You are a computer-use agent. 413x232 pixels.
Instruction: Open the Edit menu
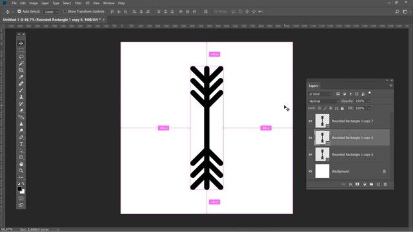(23, 3)
